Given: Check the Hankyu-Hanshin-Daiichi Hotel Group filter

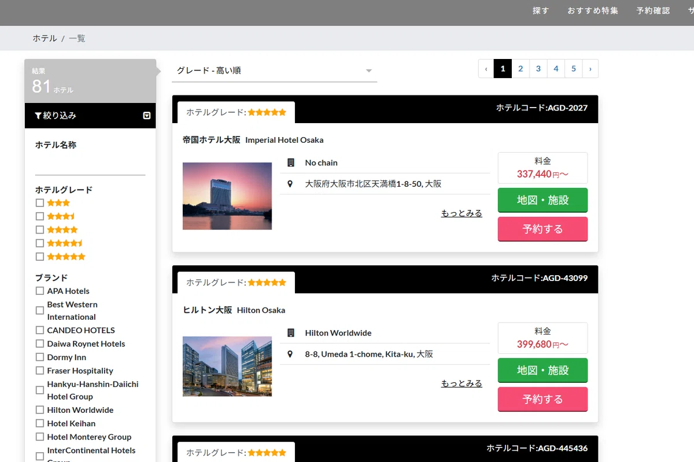Looking at the screenshot, I should (x=40, y=390).
